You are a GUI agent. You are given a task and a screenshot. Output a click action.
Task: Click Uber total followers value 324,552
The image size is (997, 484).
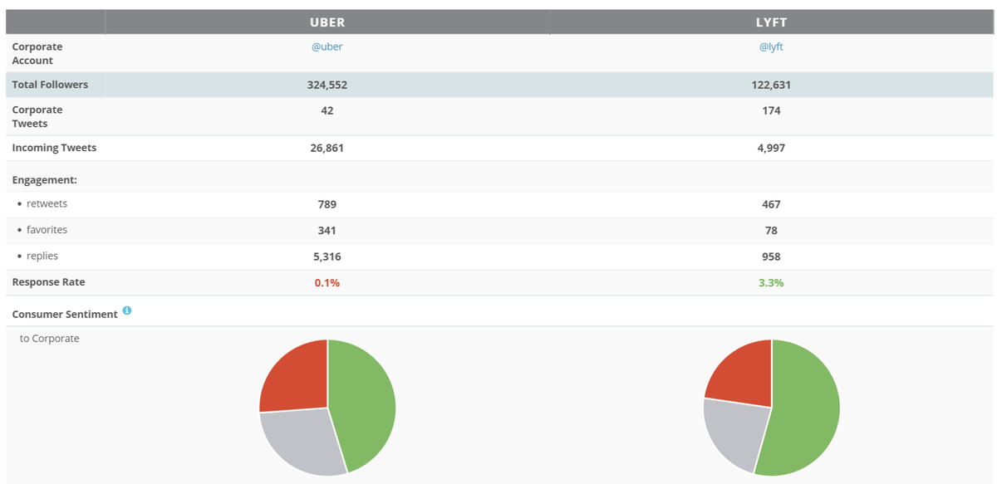(x=327, y=85)
